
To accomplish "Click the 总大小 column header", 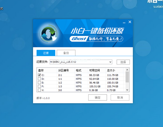I will 115,70.
